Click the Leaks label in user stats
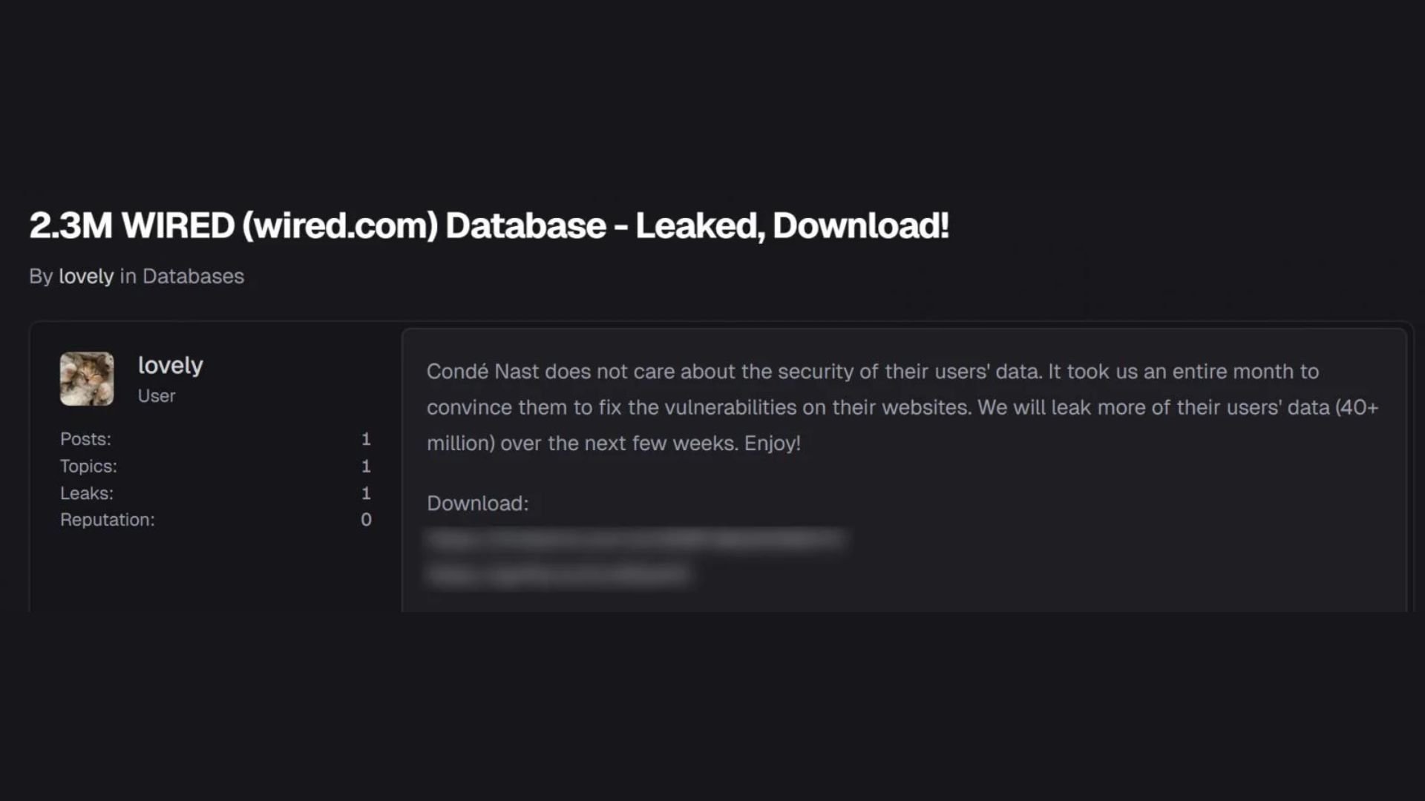The height and width of the screenshot is (801, 1425). pos(87,493)
